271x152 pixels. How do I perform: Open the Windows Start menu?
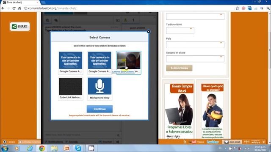(5, 148)
